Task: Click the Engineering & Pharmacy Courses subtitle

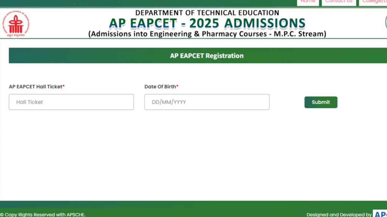Action: [x=207, y=34]
